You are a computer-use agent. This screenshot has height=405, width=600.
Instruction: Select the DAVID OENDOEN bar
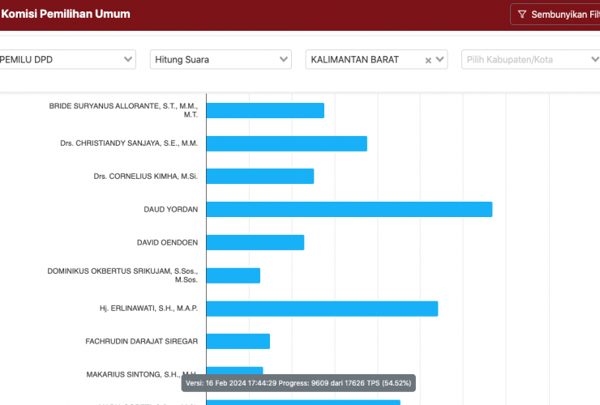255,242
